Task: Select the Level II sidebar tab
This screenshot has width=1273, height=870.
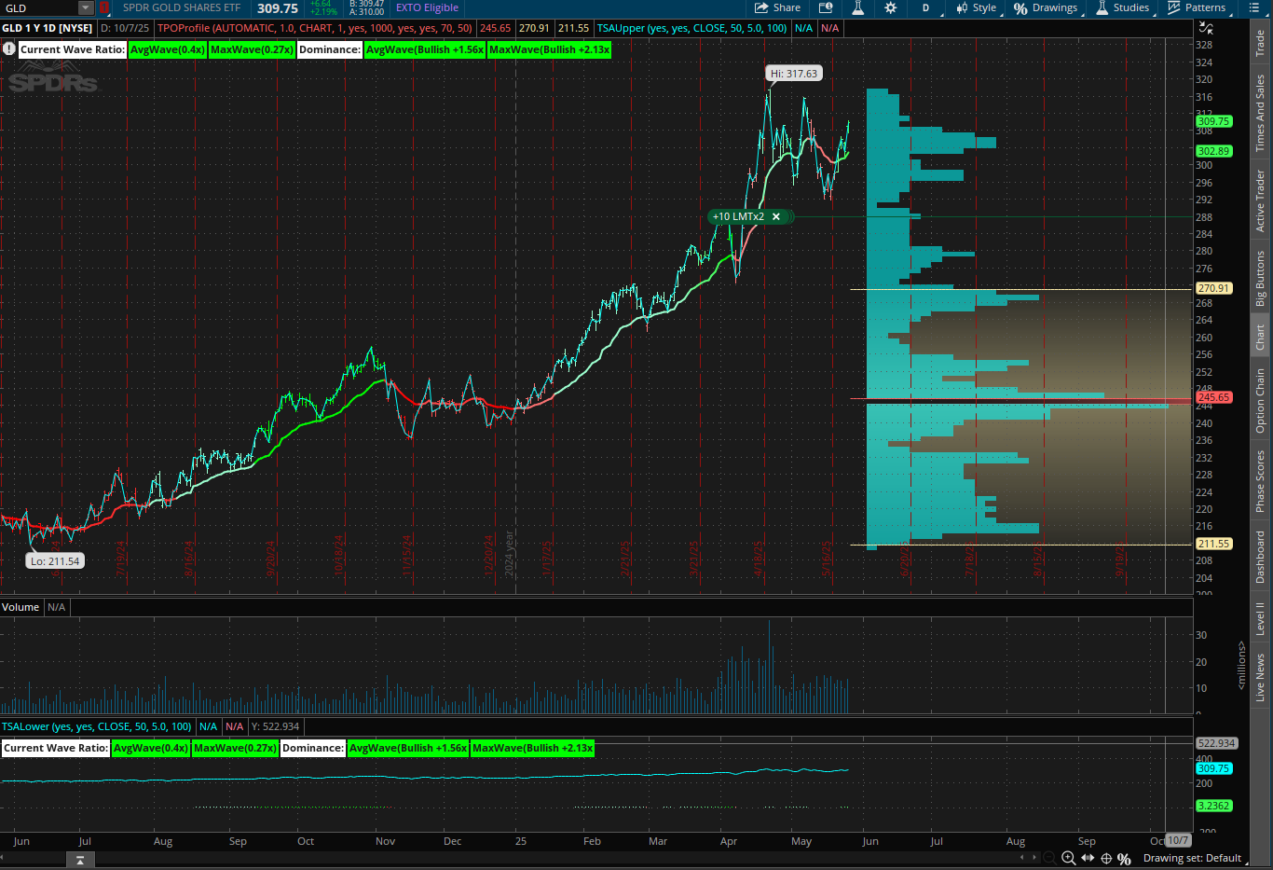Action: click(1260, 619)
